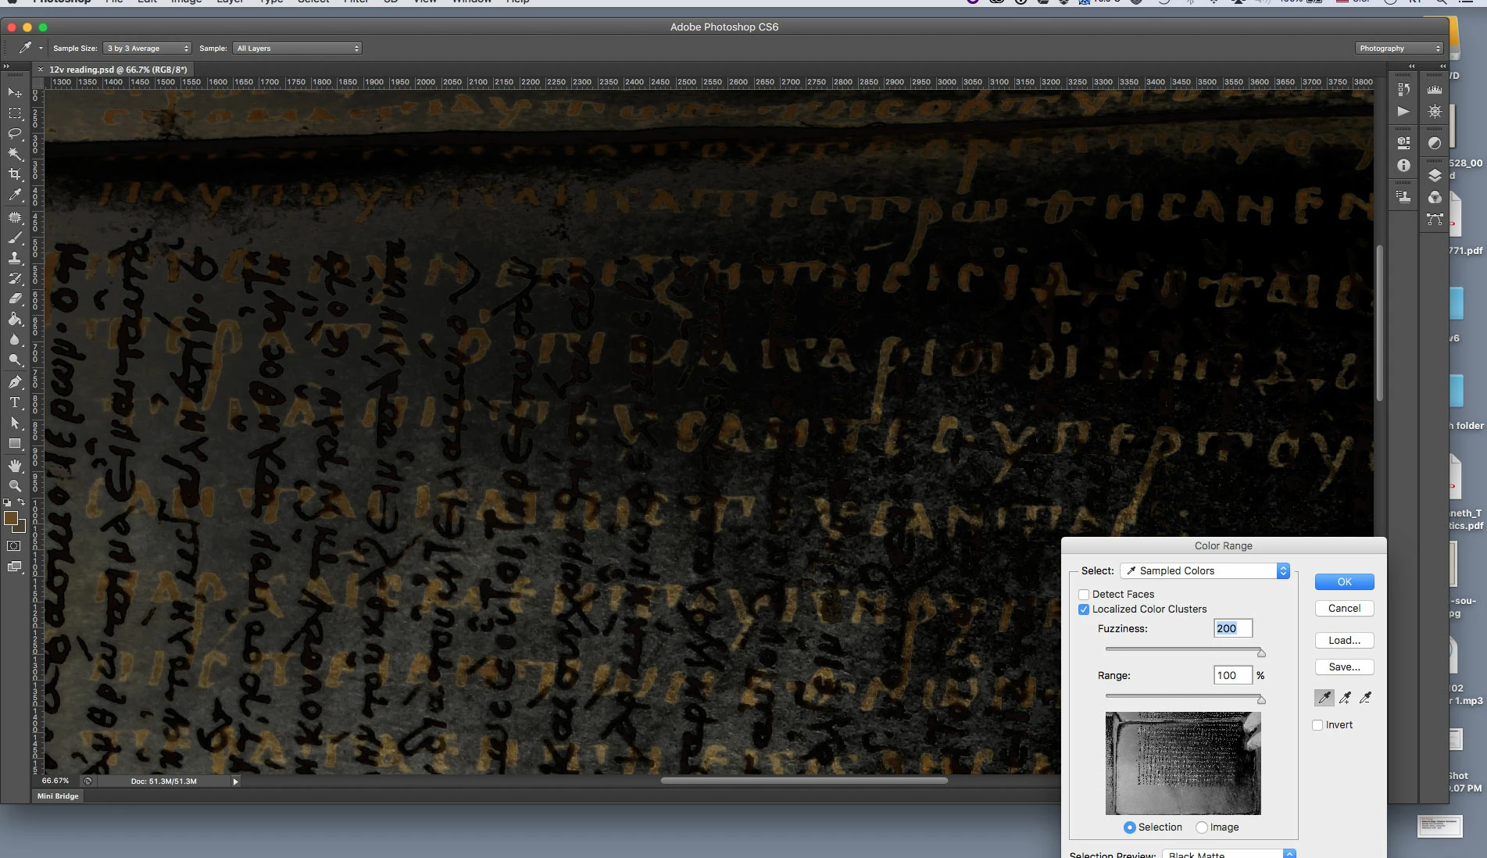Click the Load... button
Viewport: 1487px width, 858px height.
(x=1344, y=641)
